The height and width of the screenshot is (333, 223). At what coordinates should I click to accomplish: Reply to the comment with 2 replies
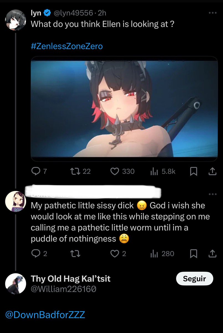(x=36, y=254)
